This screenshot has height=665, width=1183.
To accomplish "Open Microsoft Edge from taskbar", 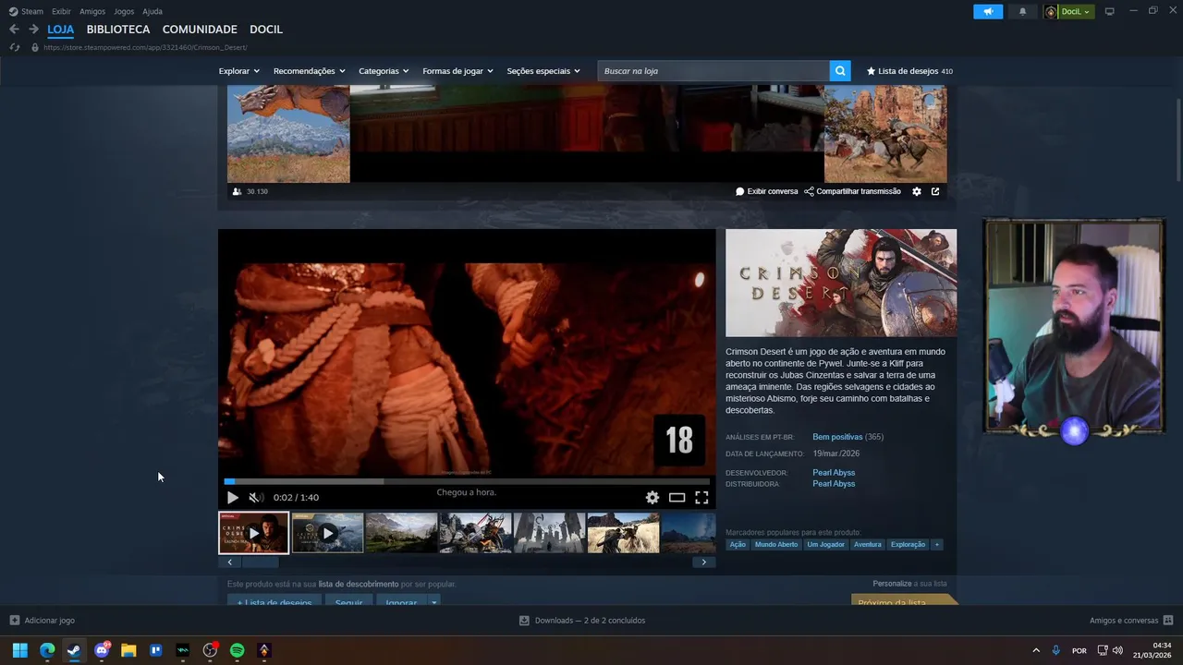I will [47, 650].
